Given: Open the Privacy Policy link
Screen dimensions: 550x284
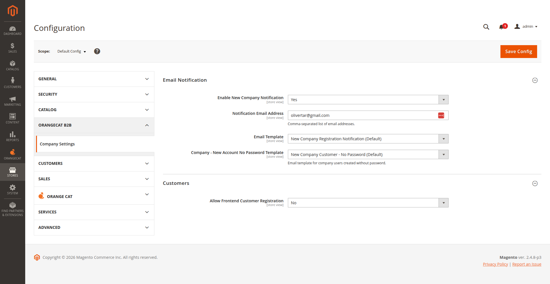Looking at the screenshot, I should pos(495,264).
